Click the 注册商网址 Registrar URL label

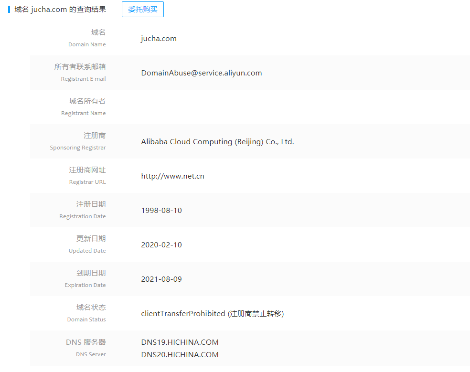(x=87, y=176)
